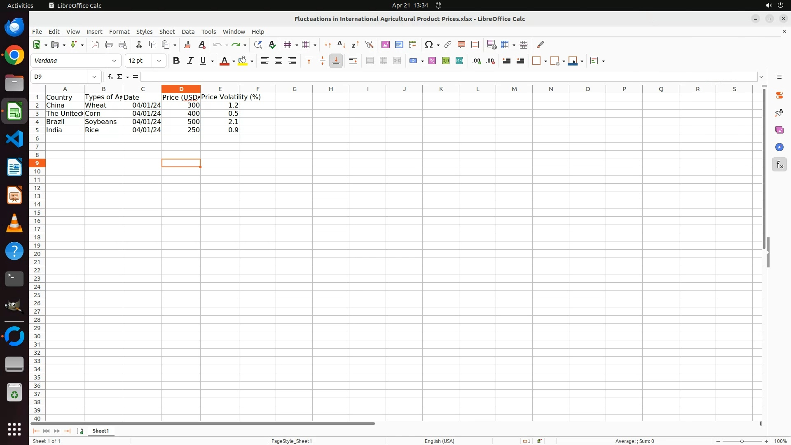Expand the font name dropdown for Verdana
The width and height of the screenshot is (791, 445).
[x=114, y=61]
